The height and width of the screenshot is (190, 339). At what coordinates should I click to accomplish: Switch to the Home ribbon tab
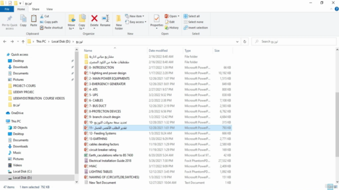(x=21, y=9)
